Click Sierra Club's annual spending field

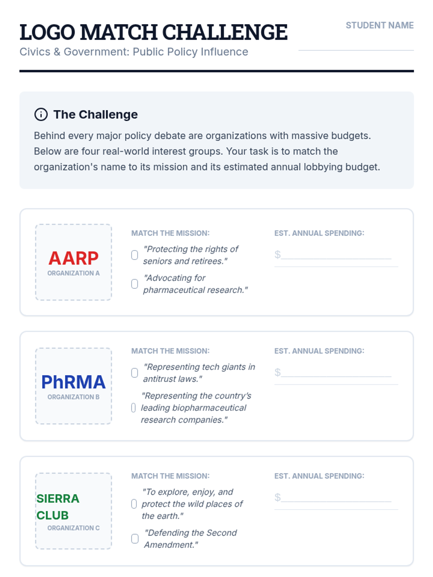336,498
